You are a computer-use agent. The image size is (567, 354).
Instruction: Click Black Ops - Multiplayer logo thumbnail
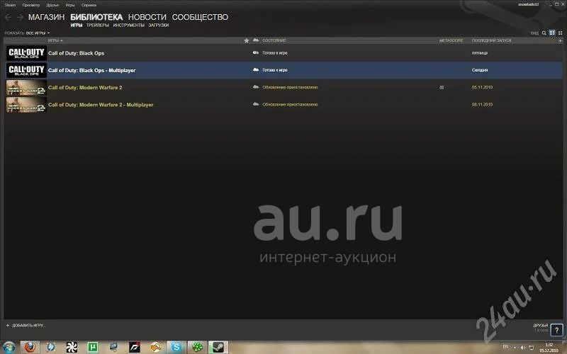(x=26, y=70)
